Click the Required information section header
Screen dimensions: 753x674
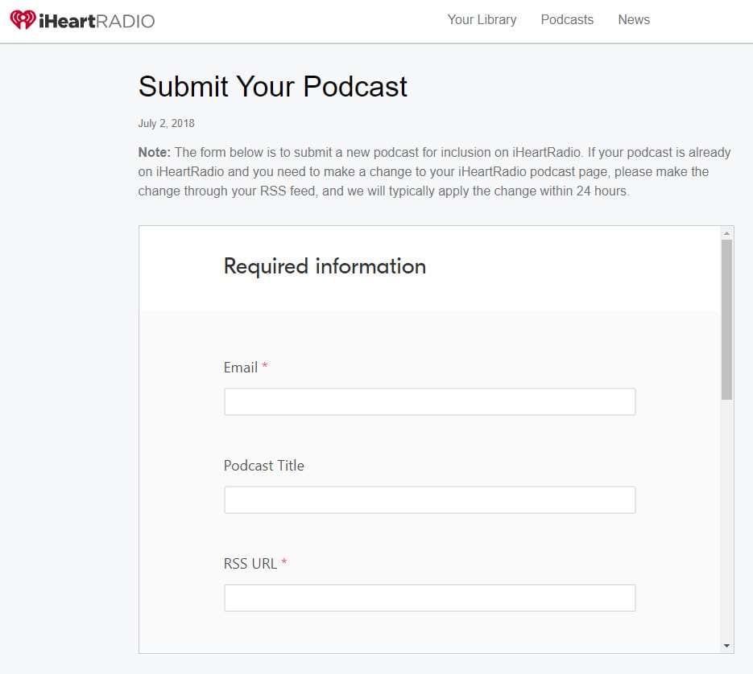325,266
